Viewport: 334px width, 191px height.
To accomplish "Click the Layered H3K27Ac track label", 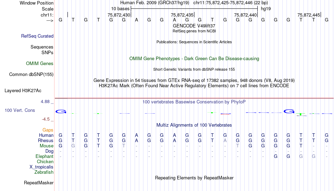I will [23, 91].
